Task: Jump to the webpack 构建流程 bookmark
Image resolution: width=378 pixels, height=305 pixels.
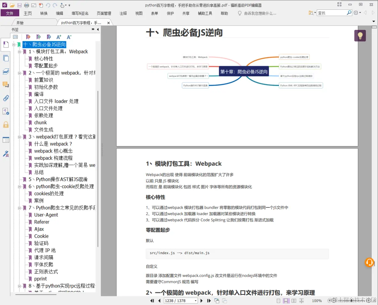Action: pos(53,158)
